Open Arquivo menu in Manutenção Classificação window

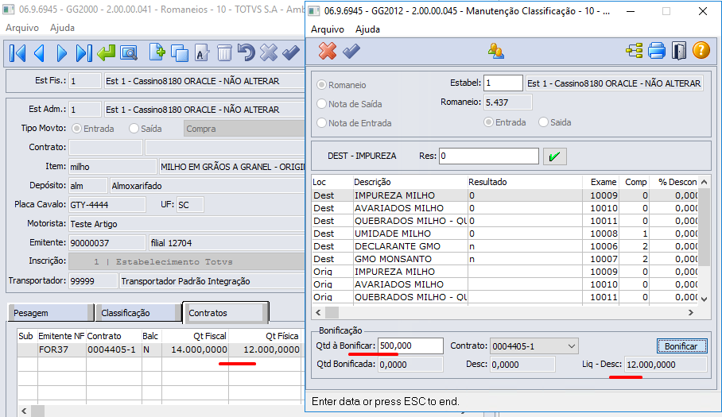click(x=328, y=29)
